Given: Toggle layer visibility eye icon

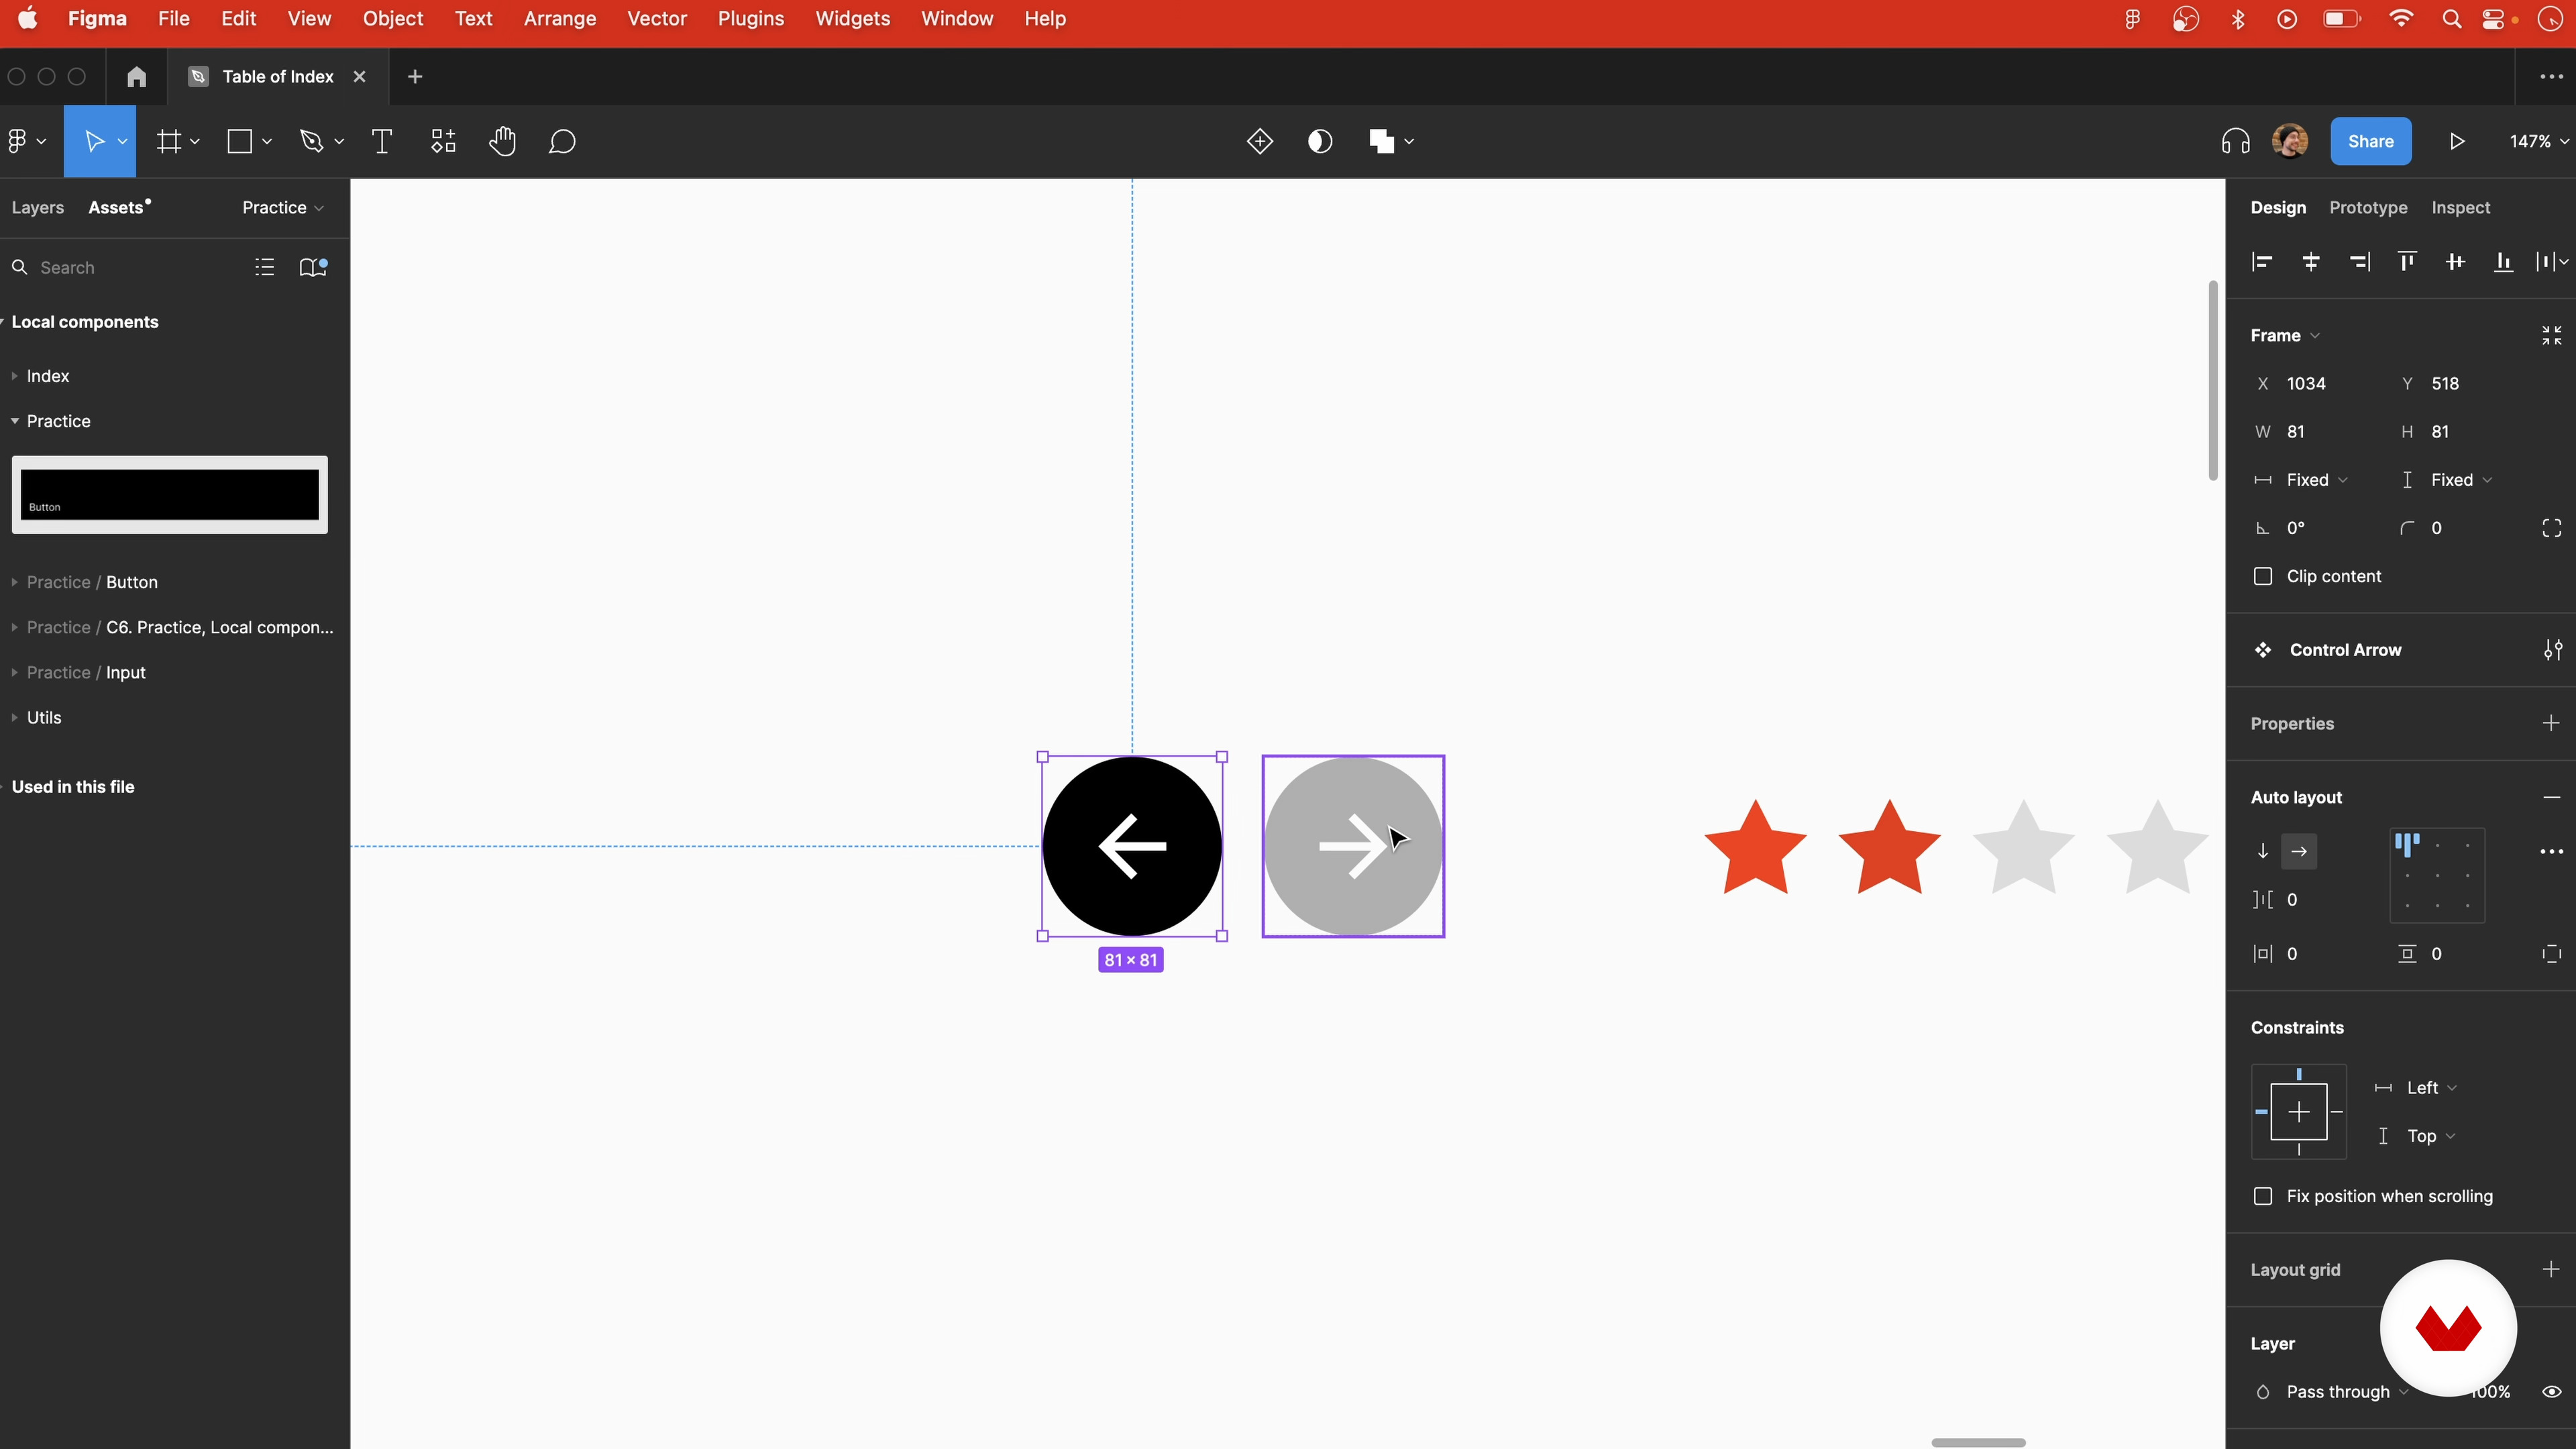Looking at the screenshot, I should pos(2552,1391).
